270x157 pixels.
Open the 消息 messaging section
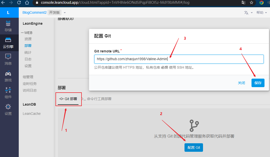(x=8, y=59)
